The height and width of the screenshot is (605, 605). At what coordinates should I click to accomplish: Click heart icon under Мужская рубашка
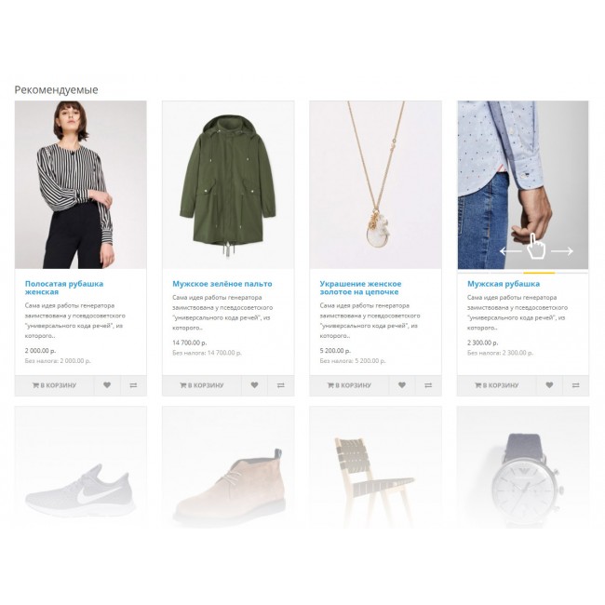point(549,385)
